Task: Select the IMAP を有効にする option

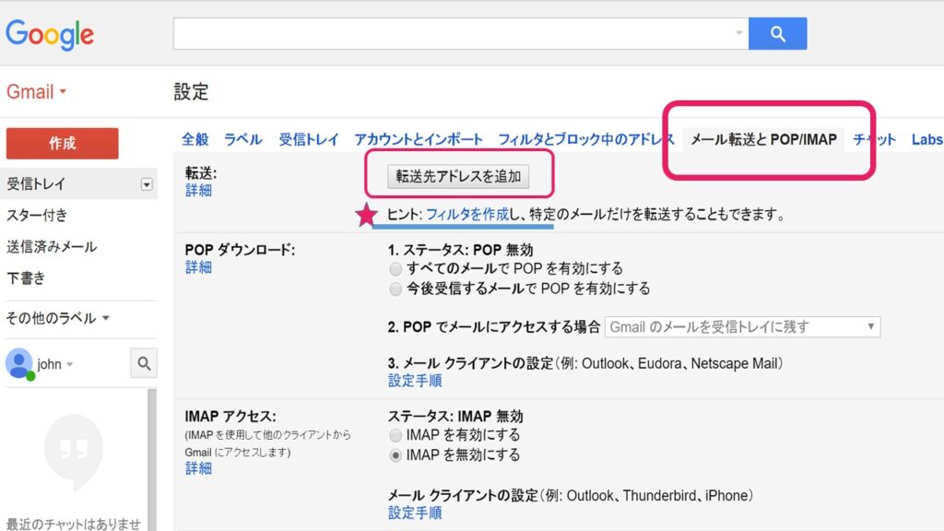Action: pos(395,435)
